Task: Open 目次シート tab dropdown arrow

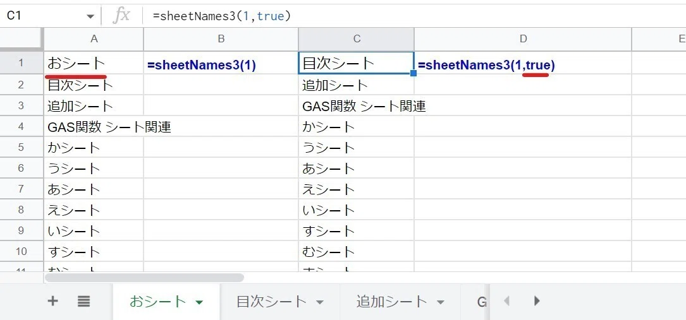Action: coord(320,302)
